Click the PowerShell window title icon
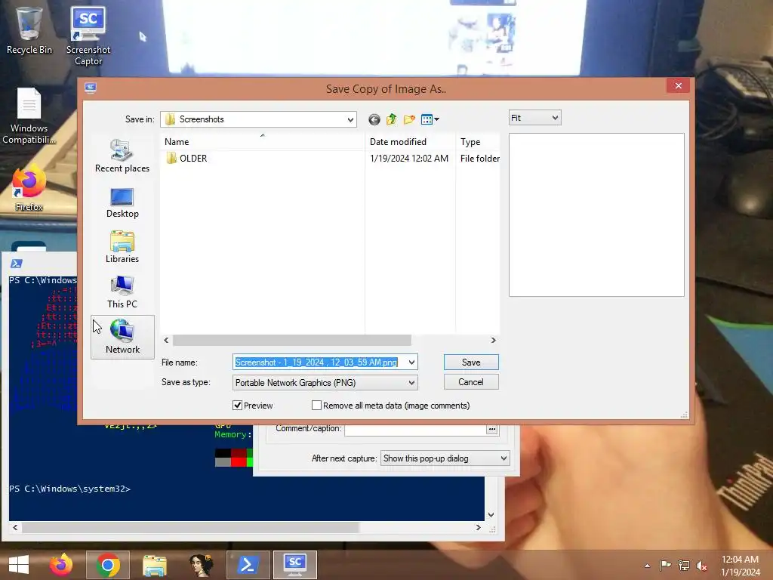The width and height of the screenshot is (773, 580). click(x=17, y=264)
